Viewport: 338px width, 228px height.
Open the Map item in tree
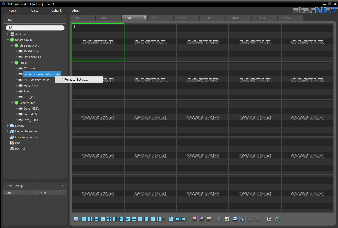(x=18, y=143)
